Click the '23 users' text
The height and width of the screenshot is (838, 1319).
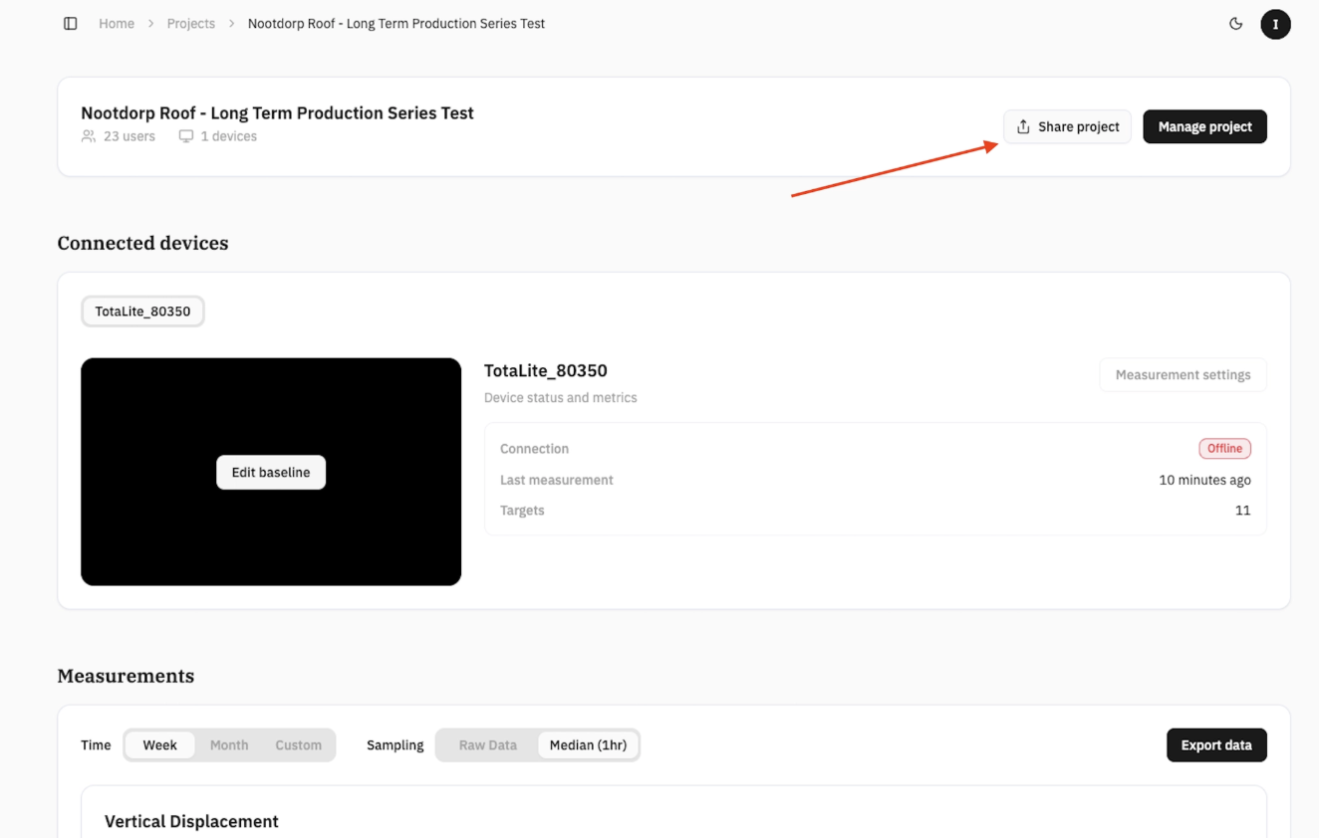click(x=130, y=136)
